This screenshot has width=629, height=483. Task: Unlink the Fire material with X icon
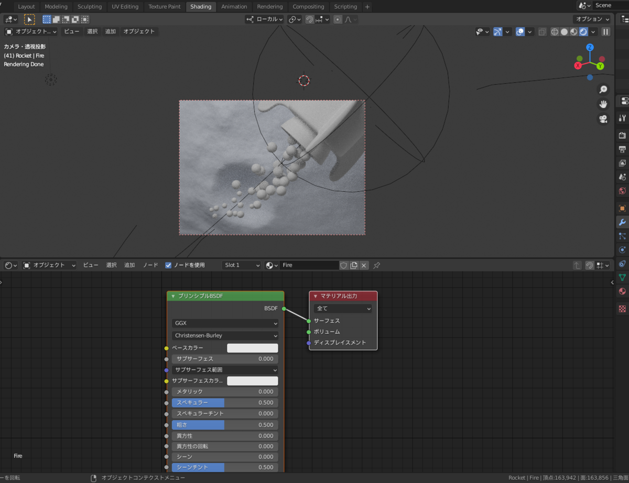tap(364, 266)
